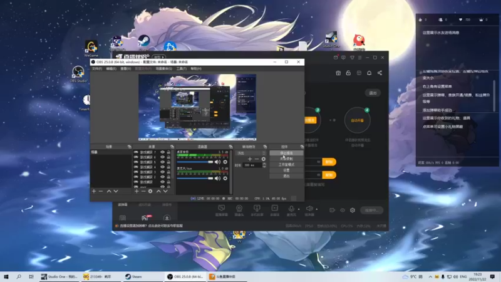
Task: Click Settings button in OBS controls
Action: click(286, 170)
